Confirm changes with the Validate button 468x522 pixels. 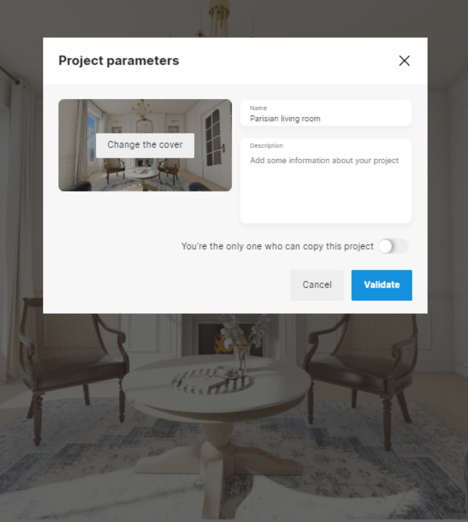pyautogui.click(x=382, y=285)
